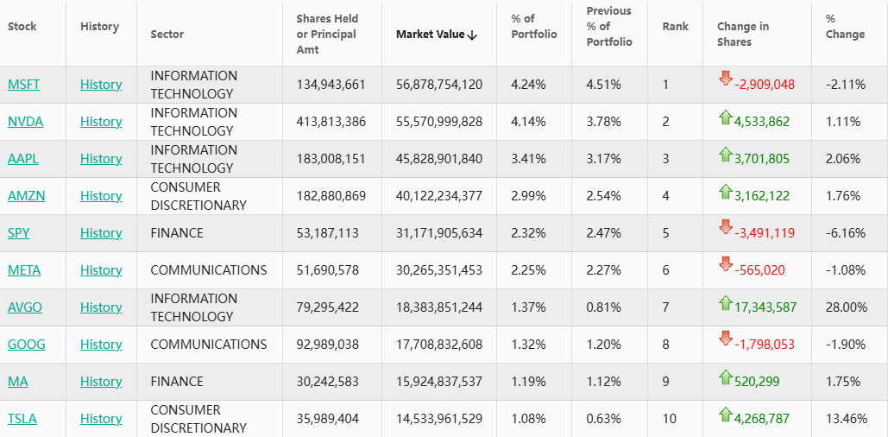Click the red down arrow in GOOG row
888x437 pixels.
[726, 339]
